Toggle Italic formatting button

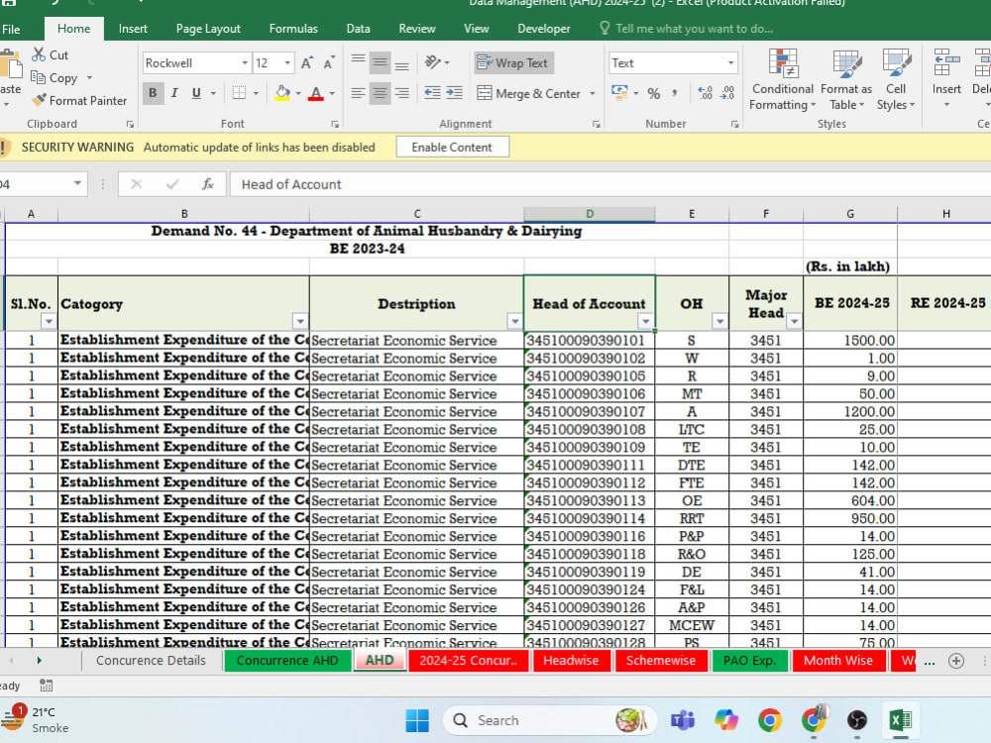pyautogui.click(x=174, y=93)
